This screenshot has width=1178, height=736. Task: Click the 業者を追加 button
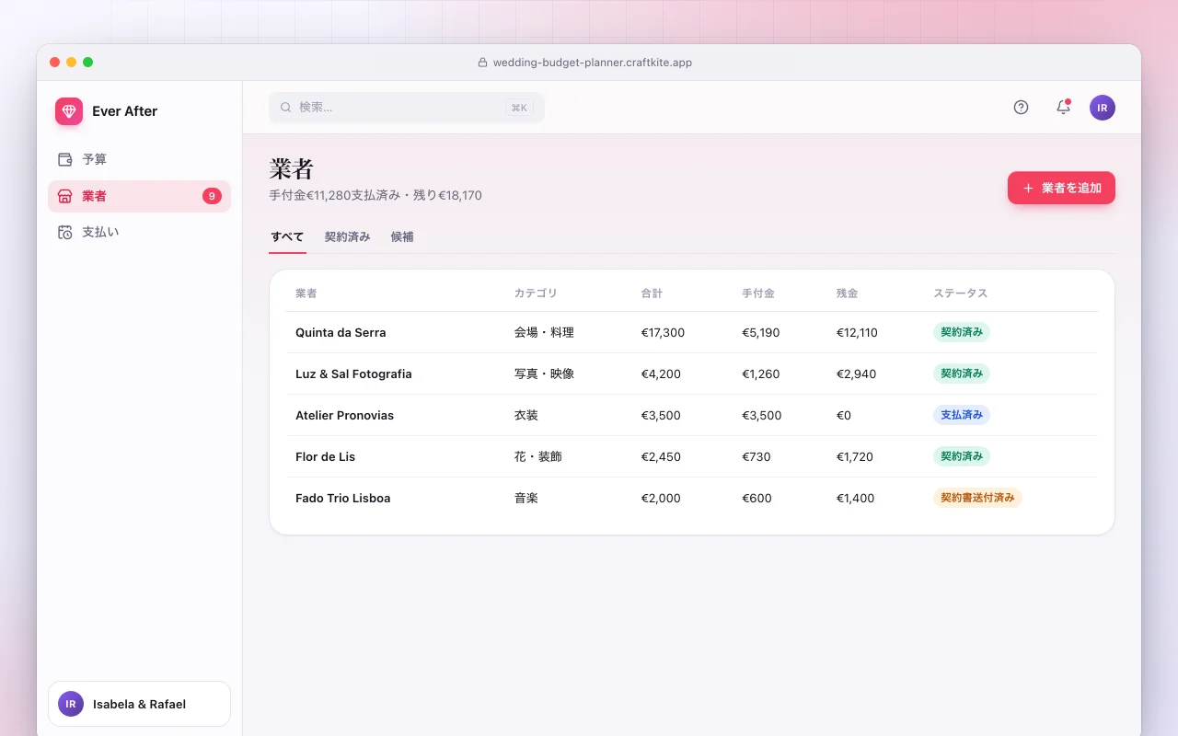click(x=1061, y=188)
